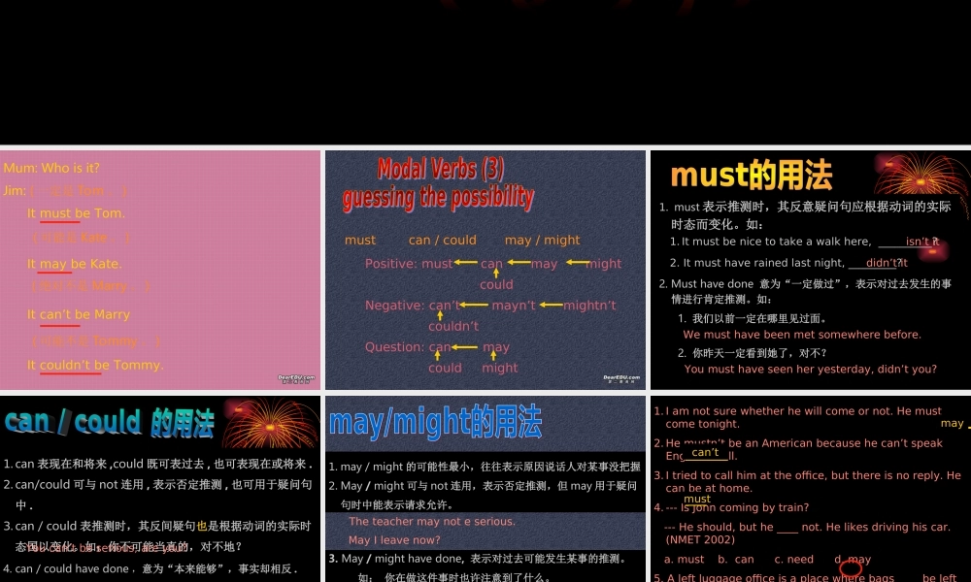Click answer option "c. need"
The width and height of the screenshot is (971, 582).
pyautogui.click(x=794, y=559)
